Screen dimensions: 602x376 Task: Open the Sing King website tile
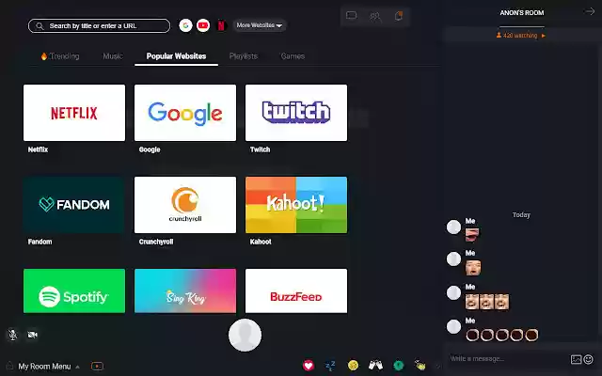[185, 290]
